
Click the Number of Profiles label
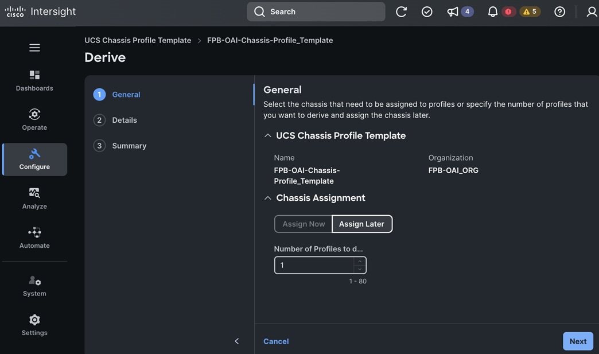pos(318,249)
